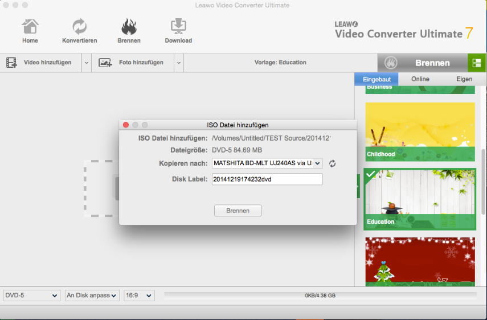Click the DVD-5 84.69 MB file size text
487x320 pixels.
point(237,150)
